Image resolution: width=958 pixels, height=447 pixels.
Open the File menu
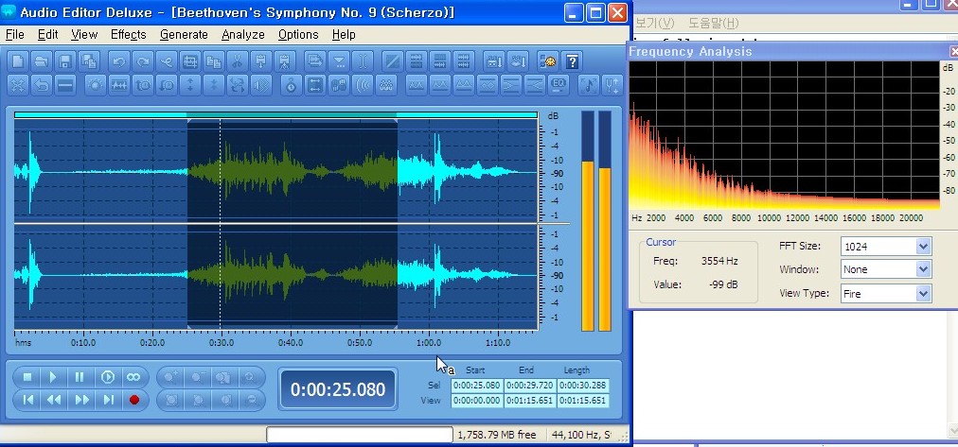14,35
